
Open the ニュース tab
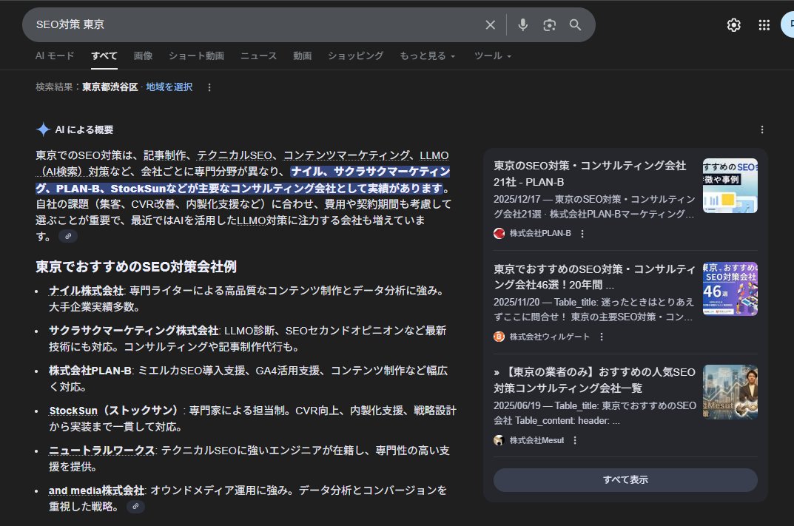(258, 55)
